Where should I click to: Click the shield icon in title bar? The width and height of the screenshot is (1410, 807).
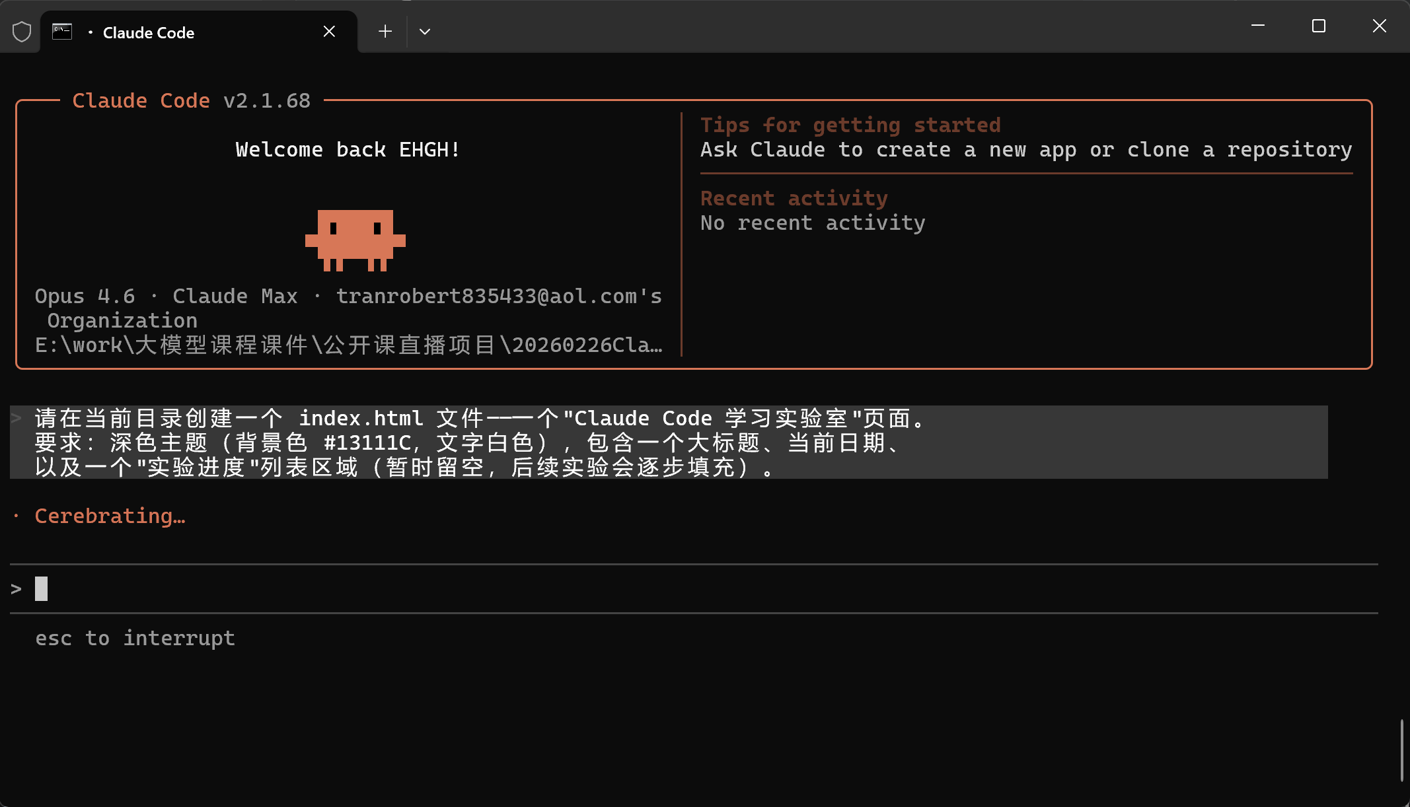[22, 32]
